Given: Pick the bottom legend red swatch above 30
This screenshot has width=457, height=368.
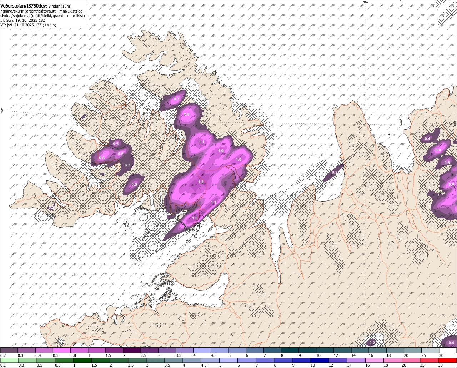Looking at the screenshot, I should (x=448, y=360).
